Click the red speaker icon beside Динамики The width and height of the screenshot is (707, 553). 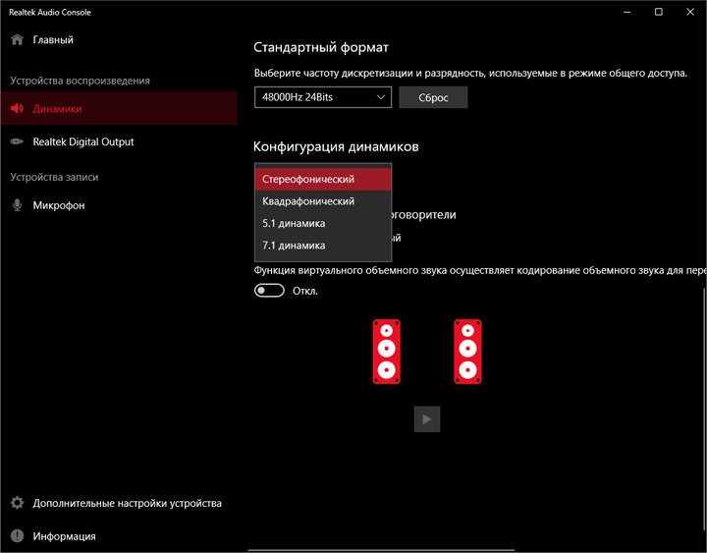[17, 108]
